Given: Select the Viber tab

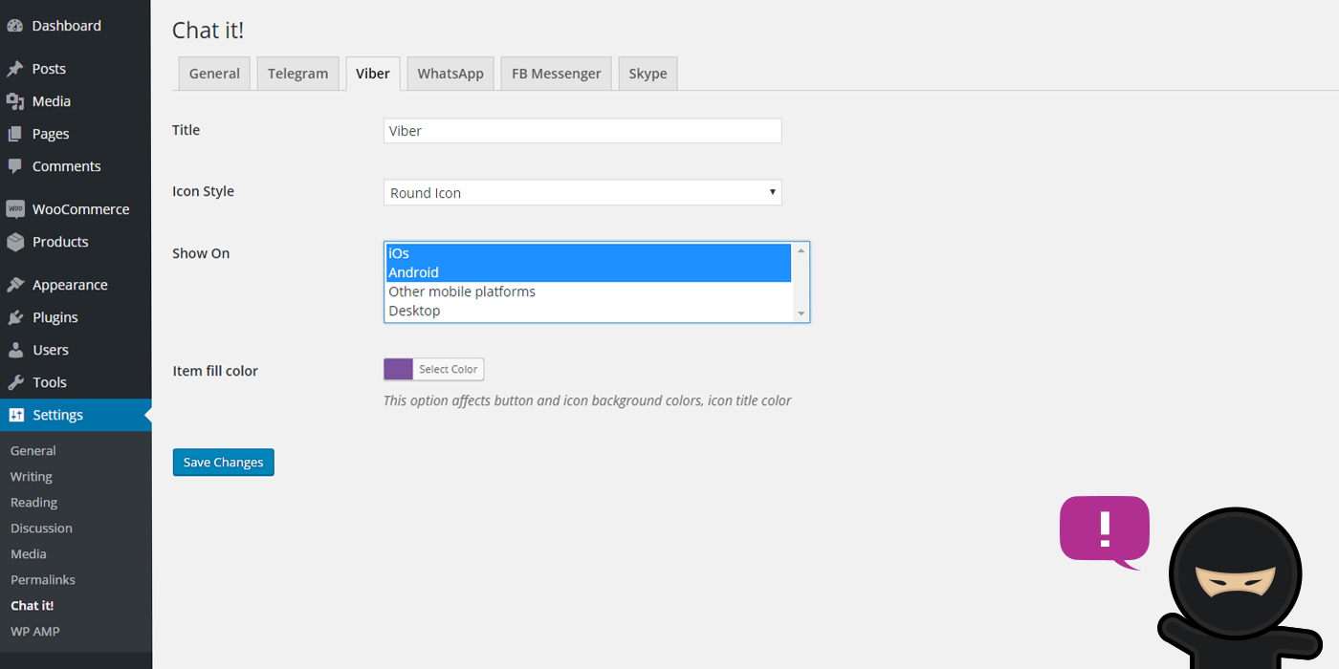Looking at the screenshot, I should point(373,74).
